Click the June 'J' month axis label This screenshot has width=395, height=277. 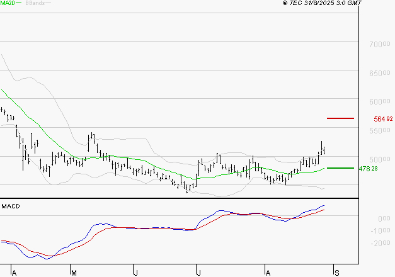tap(136, 273)
